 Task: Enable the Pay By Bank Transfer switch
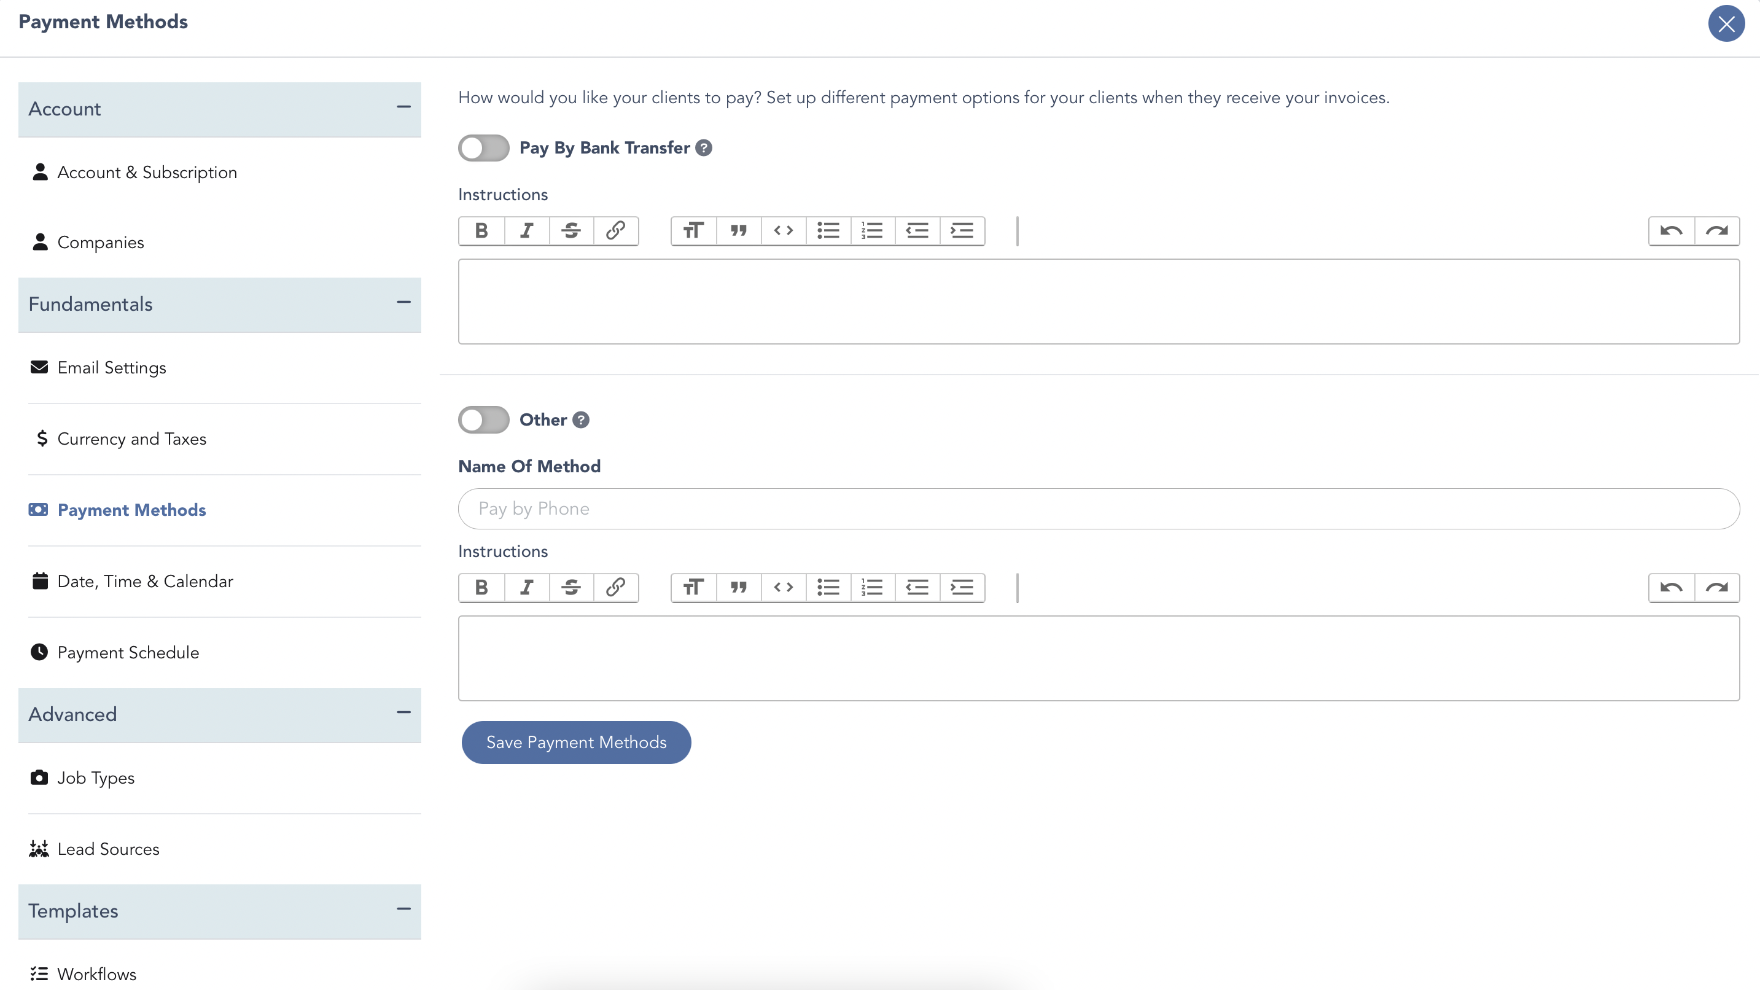pos(484,148)
